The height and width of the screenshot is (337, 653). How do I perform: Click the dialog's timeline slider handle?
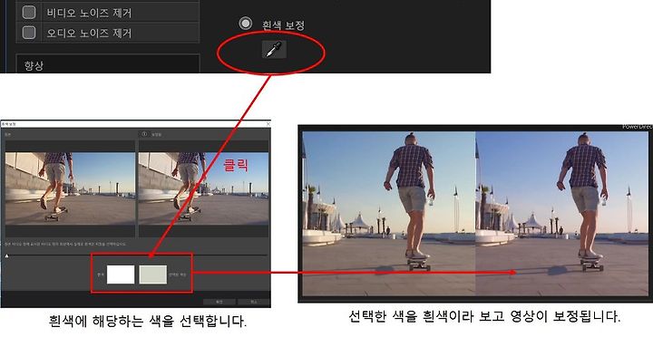[6, 256]
